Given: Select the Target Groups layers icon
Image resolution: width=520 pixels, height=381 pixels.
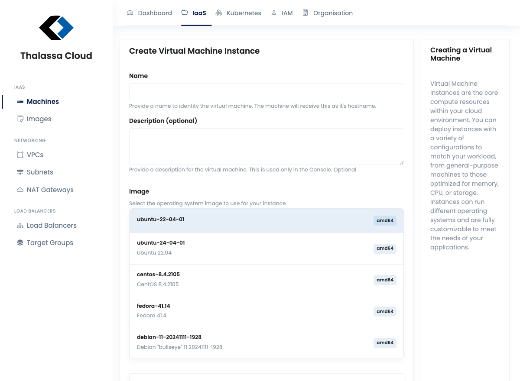Looking at the screenshot, I should pos(20,242).
